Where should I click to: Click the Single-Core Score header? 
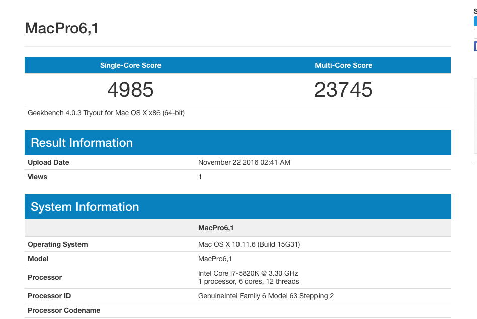tap(130, 65)
